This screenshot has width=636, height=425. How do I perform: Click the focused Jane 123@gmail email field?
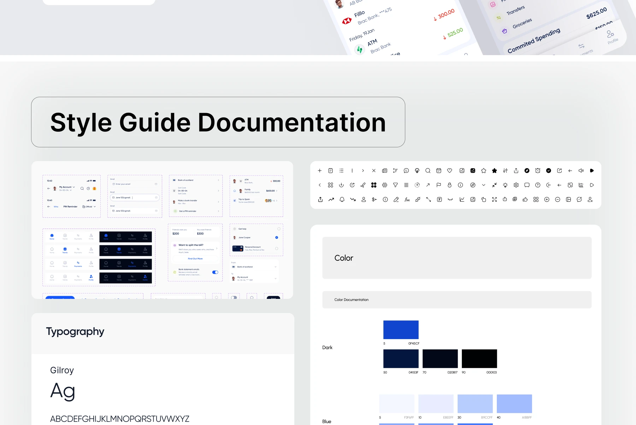pos(135,197)
